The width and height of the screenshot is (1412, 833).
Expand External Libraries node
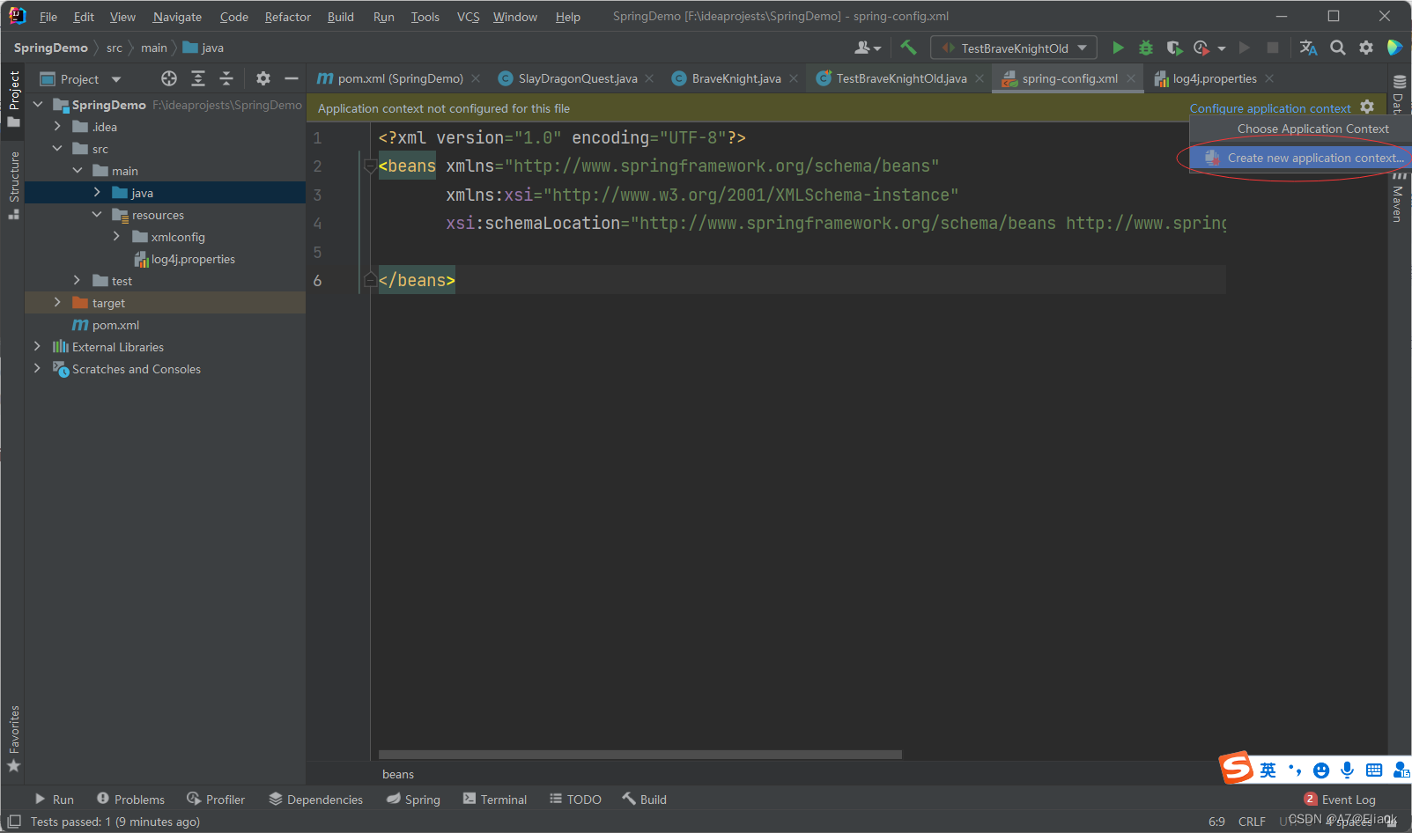pos(37,346)
